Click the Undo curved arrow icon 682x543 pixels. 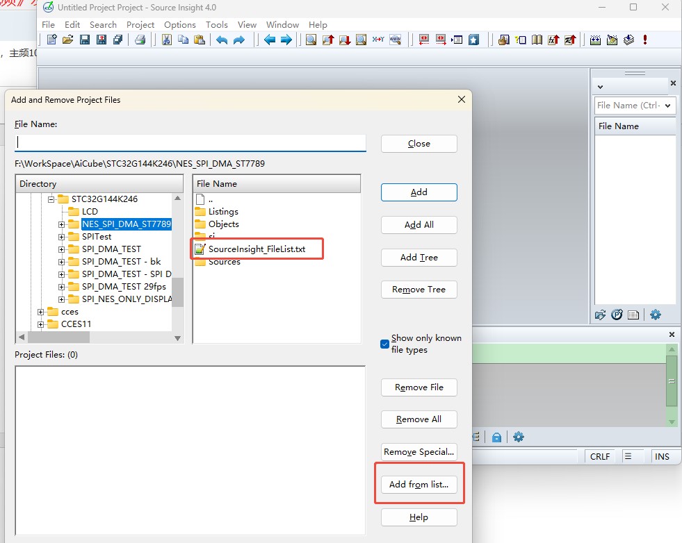222,40
